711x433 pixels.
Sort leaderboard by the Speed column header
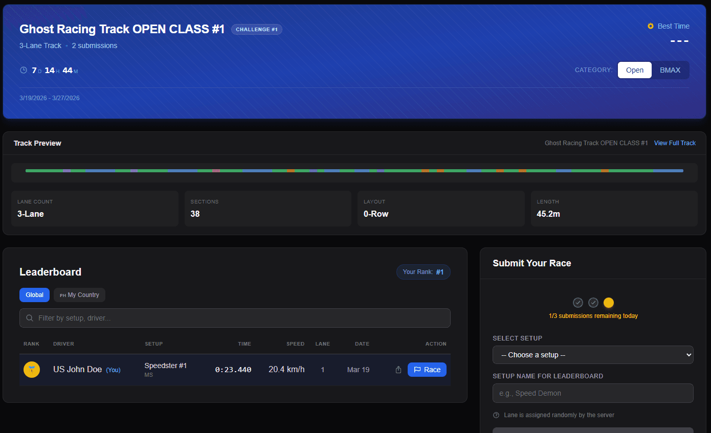point(295,344)
